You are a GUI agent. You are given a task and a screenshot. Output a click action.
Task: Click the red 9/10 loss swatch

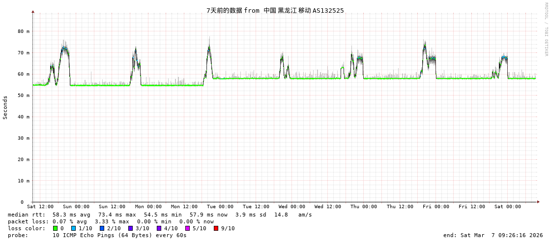click(x=216, y=228)
